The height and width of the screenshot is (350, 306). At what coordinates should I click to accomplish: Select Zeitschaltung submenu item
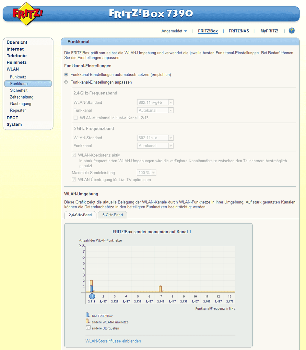point(22,97)
